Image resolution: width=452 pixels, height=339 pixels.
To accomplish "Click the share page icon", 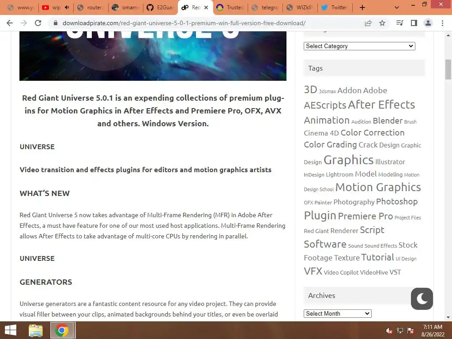I will coord(368,23).
